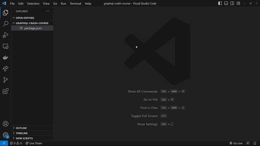Start Live Share from status bar

(34, 143)
